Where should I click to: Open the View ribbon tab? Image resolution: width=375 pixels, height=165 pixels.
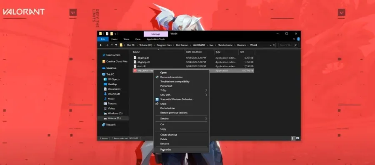(138, 39)
